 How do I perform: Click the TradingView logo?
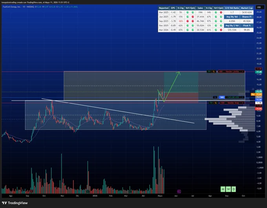[x=15, y=203]
